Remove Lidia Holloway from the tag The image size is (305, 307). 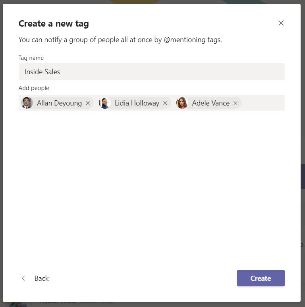click(165, 103)
